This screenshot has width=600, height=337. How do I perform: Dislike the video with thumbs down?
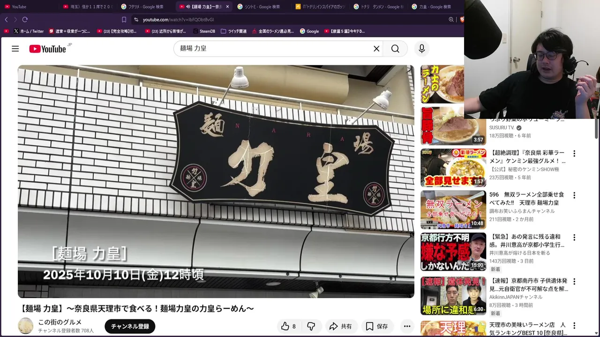coord(311,326)
